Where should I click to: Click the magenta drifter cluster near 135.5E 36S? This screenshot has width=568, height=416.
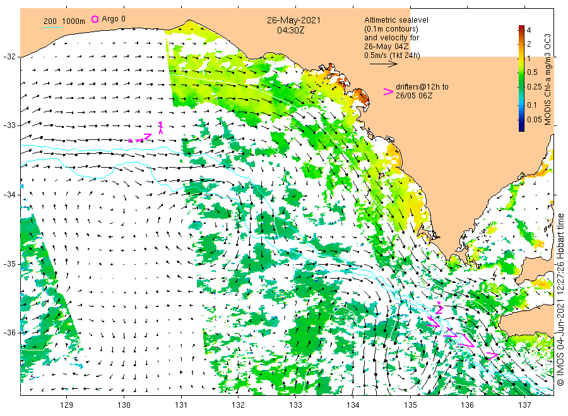point(463,331)
